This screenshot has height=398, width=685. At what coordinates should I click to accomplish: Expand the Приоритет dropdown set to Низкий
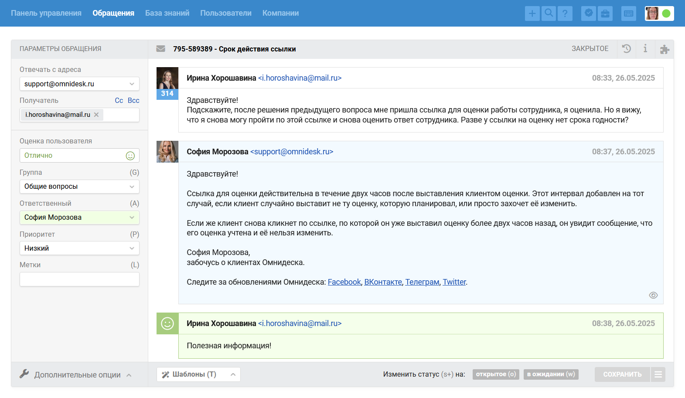(79, 248)
